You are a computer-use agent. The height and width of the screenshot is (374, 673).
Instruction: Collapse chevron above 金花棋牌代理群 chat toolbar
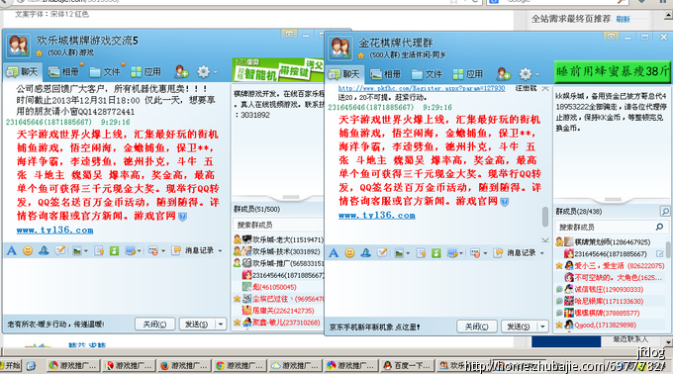[544, 240]
